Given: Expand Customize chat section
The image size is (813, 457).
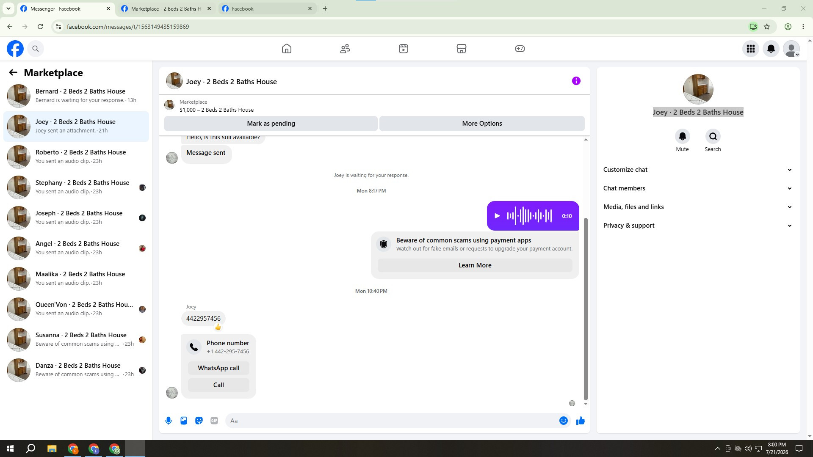Looking at the screenshot, I should point(698,170).
